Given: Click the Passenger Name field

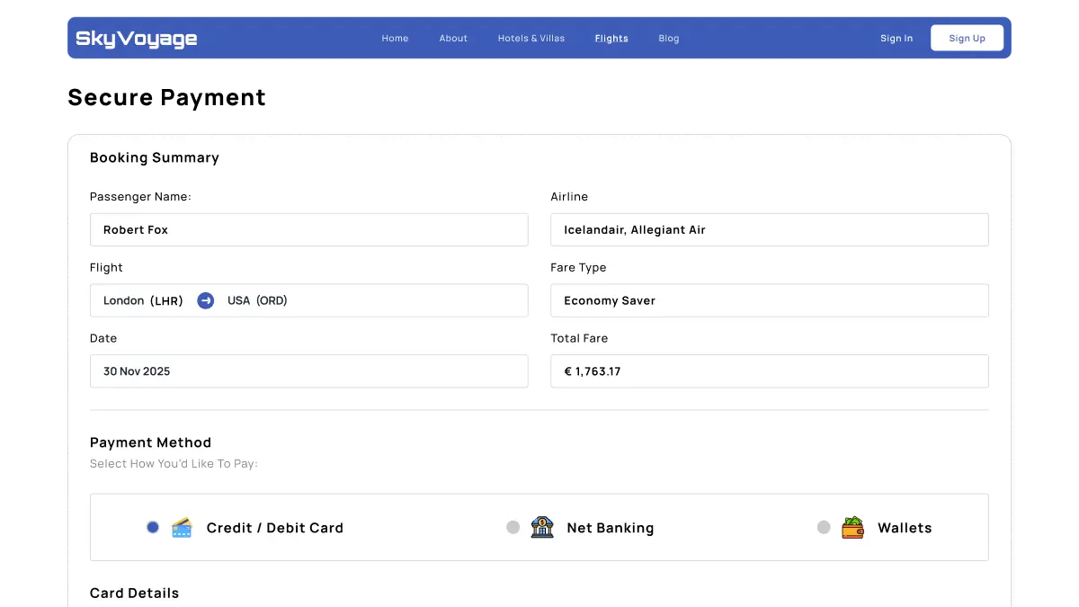Looking at the screenshot, I should pyautogui.click(x=308, y=229).
